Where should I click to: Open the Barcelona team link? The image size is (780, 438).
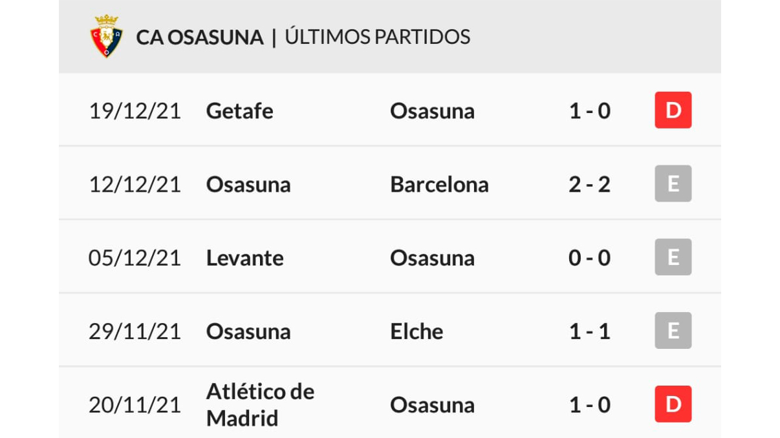(439, 185)
